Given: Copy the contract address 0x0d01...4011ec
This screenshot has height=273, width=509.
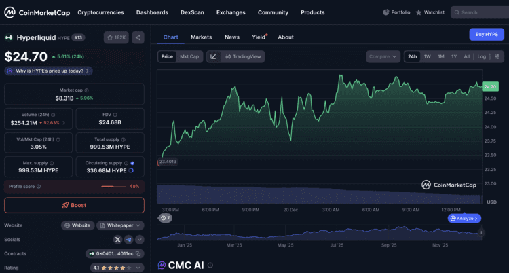Looking at the screenshot, I should (138, 253).
